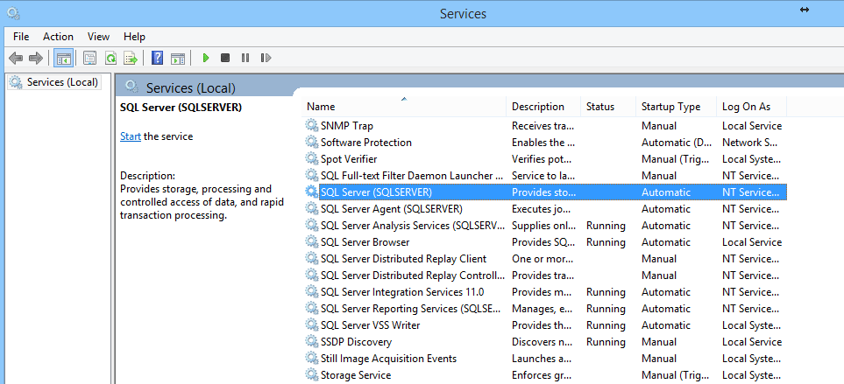
Task: Sort by the Log On As column header
Action: coord(751,107)
